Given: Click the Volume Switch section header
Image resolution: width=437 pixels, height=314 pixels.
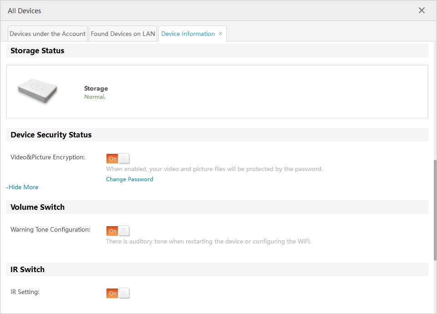Looking at the screenshot, I should (x=37, y=207).
